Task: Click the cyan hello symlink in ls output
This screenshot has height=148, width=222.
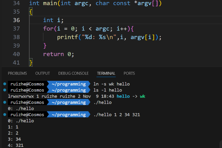Action: tap(123, 96)
